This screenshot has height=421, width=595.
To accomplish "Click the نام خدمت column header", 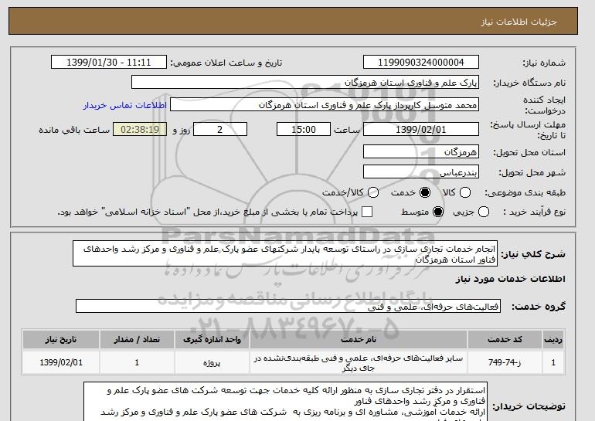I will pos(359,339).
